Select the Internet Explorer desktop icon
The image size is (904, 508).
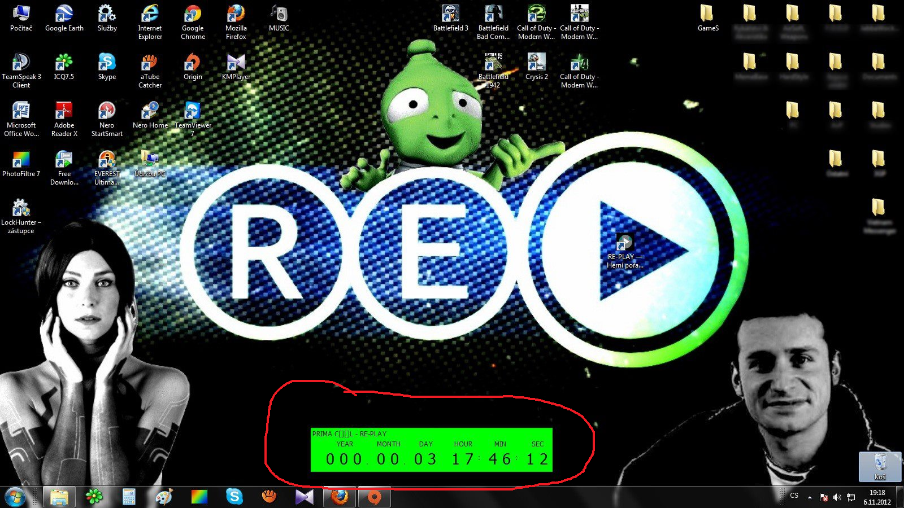click(x=150, y=23)
